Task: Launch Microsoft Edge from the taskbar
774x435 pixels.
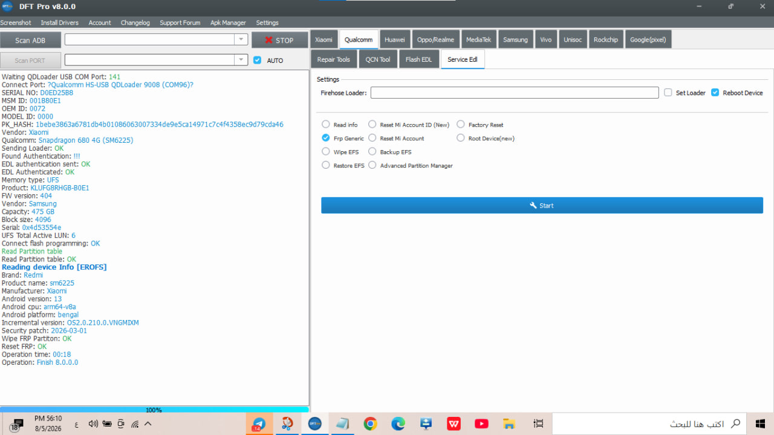Action: [x=398, y=424]
